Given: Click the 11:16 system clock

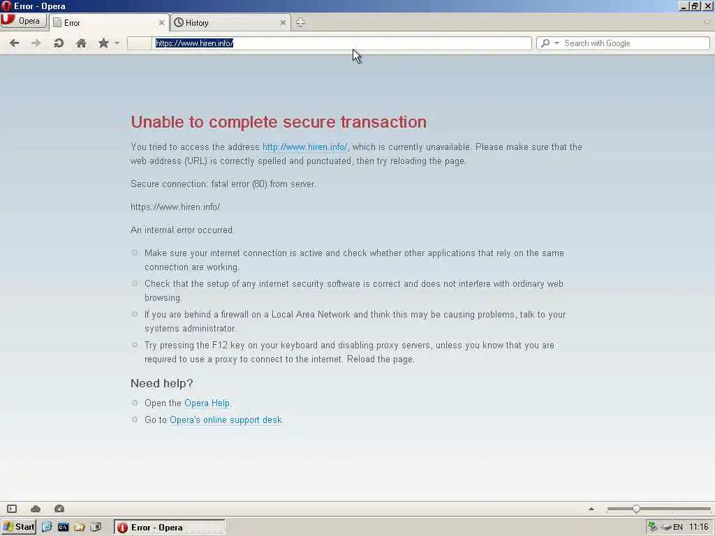Looking at the screenshot, I should 698,527.
